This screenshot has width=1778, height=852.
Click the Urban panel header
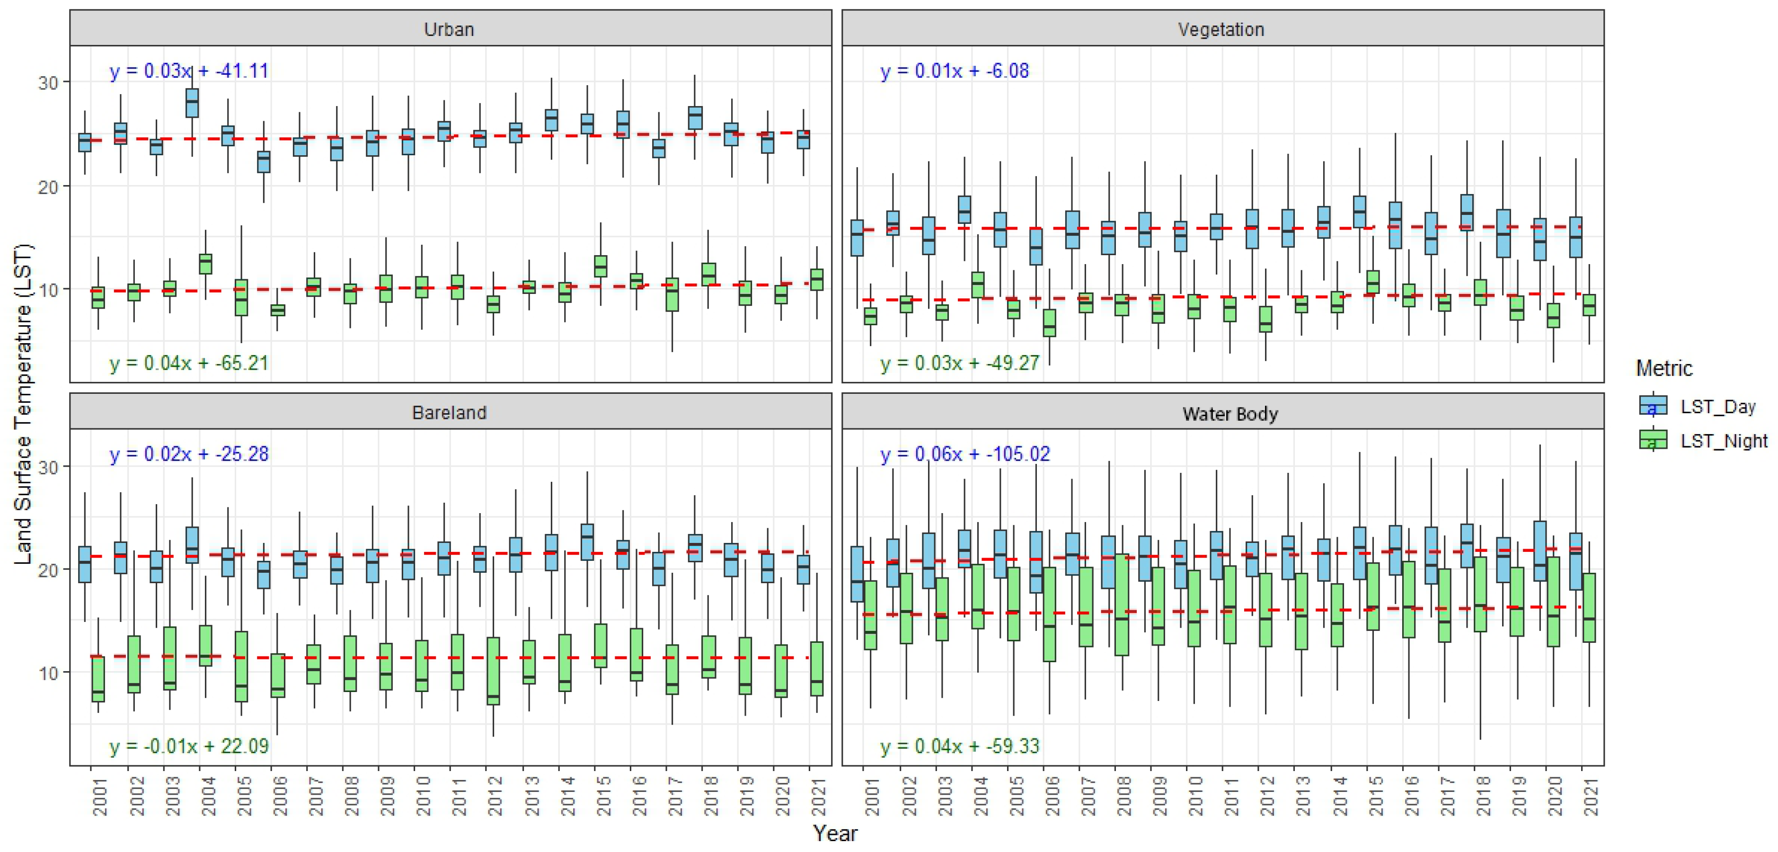(x=449, y=29)
